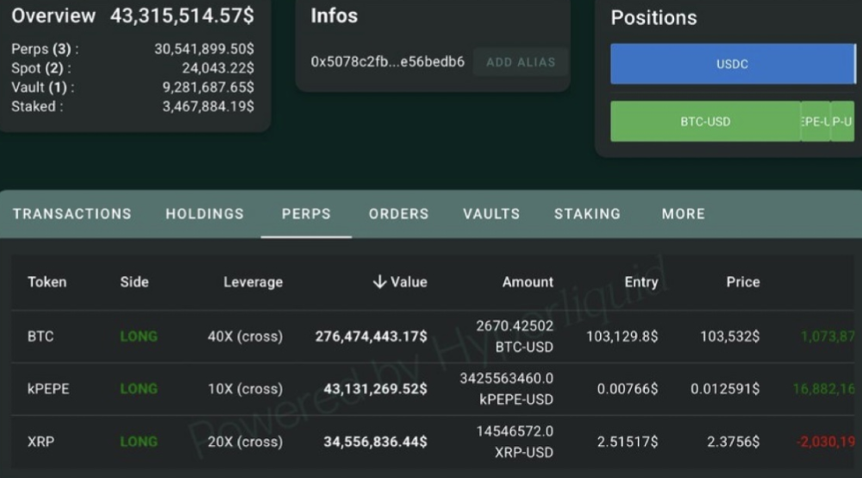This screenshot has height=478, width=862.
Task: Click the BTC entry price 103,129.8$
Action: click(x=622, y=336)
